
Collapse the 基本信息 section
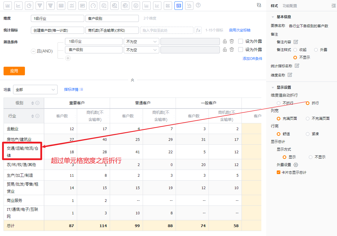tap(273, 17)
